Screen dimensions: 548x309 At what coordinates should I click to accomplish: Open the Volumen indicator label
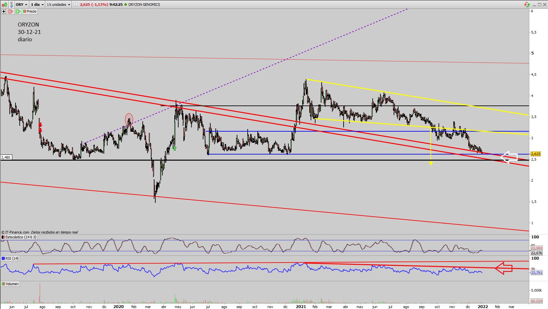coord(10,284)
